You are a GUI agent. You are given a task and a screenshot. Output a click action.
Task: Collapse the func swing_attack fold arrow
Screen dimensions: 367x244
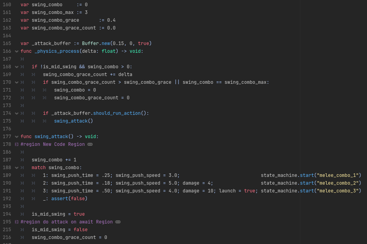click(x=17, y=137)
